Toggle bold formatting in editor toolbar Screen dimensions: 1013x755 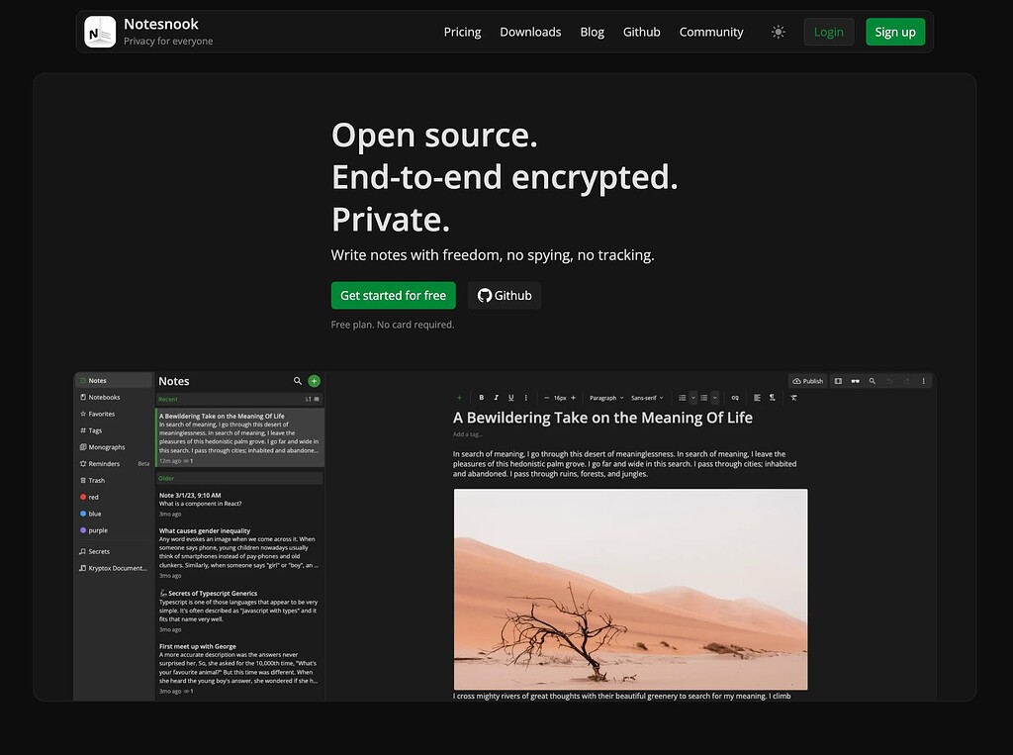[x=482, y=398]
